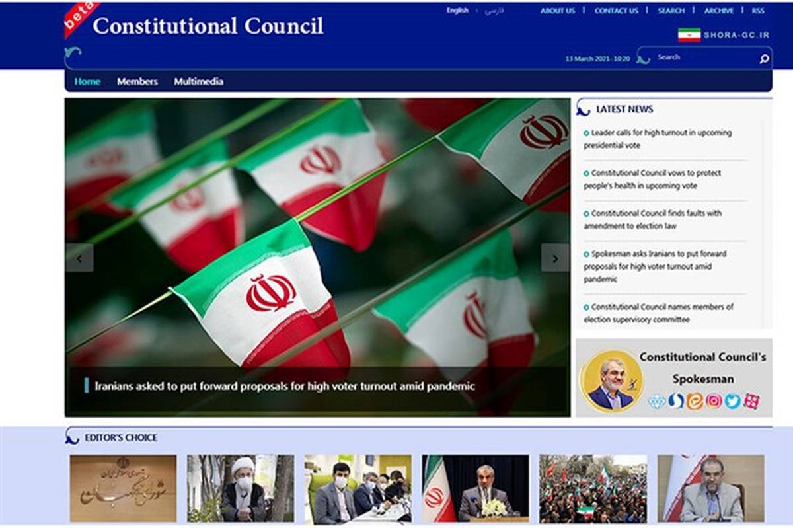
Task: Open the RSS feed link
Action: (x=757, y=11)
